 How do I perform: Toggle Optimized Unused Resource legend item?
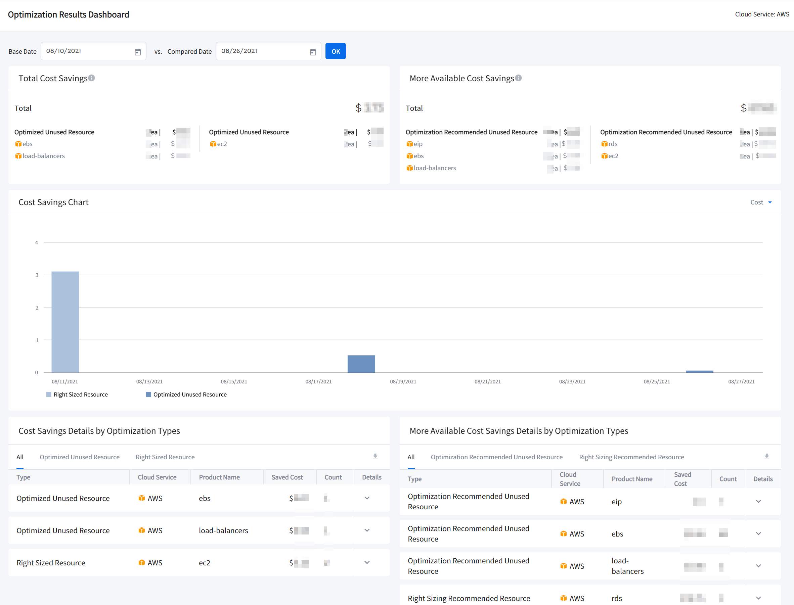(x=186, y=394)
